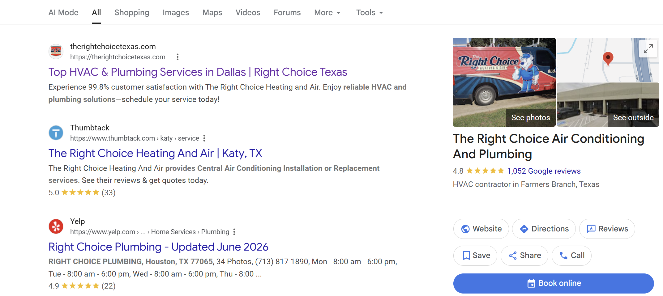The height and width of the screenshot is (296, 663).
Task: Click the Book online button
Action: pos(554,283)
